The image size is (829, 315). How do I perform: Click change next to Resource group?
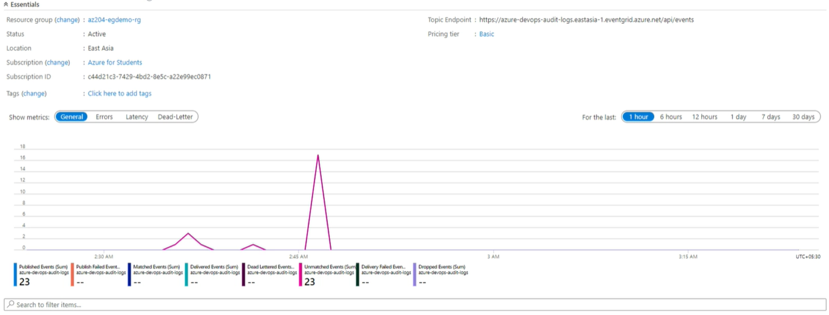tap(67, 20)
